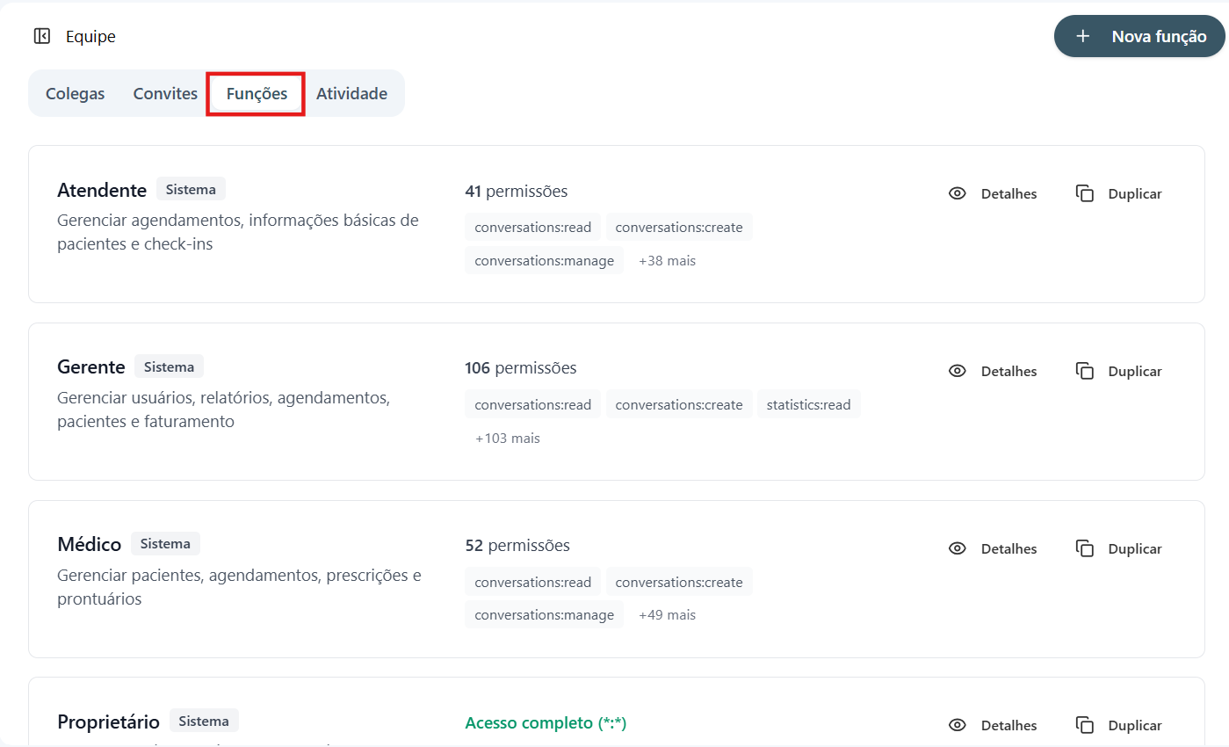Duplicar the Gerente role
The image size is (1229, 747).
[x=1119, y=371]
